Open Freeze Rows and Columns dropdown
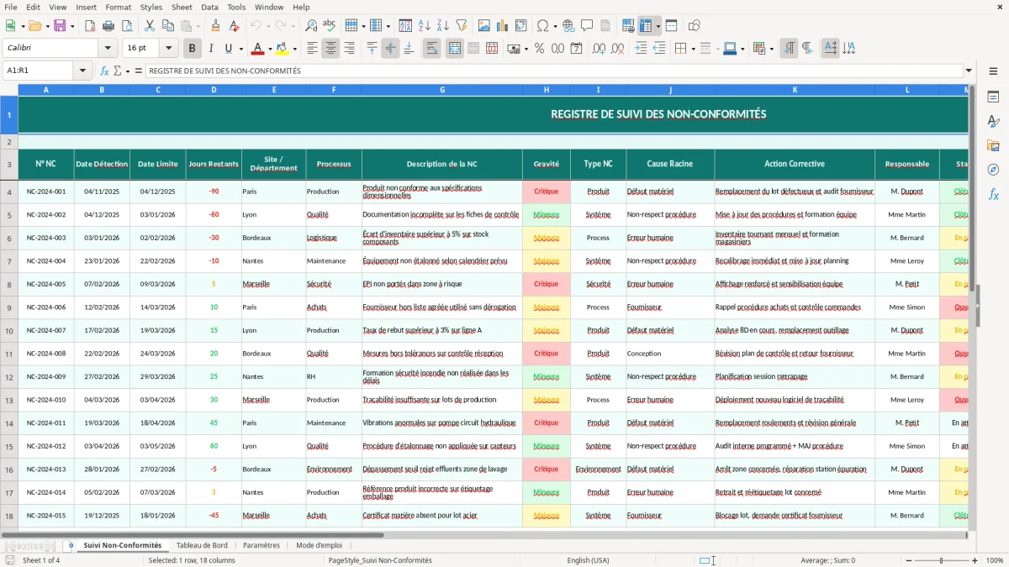The image size is (1009, 567). 658,26
